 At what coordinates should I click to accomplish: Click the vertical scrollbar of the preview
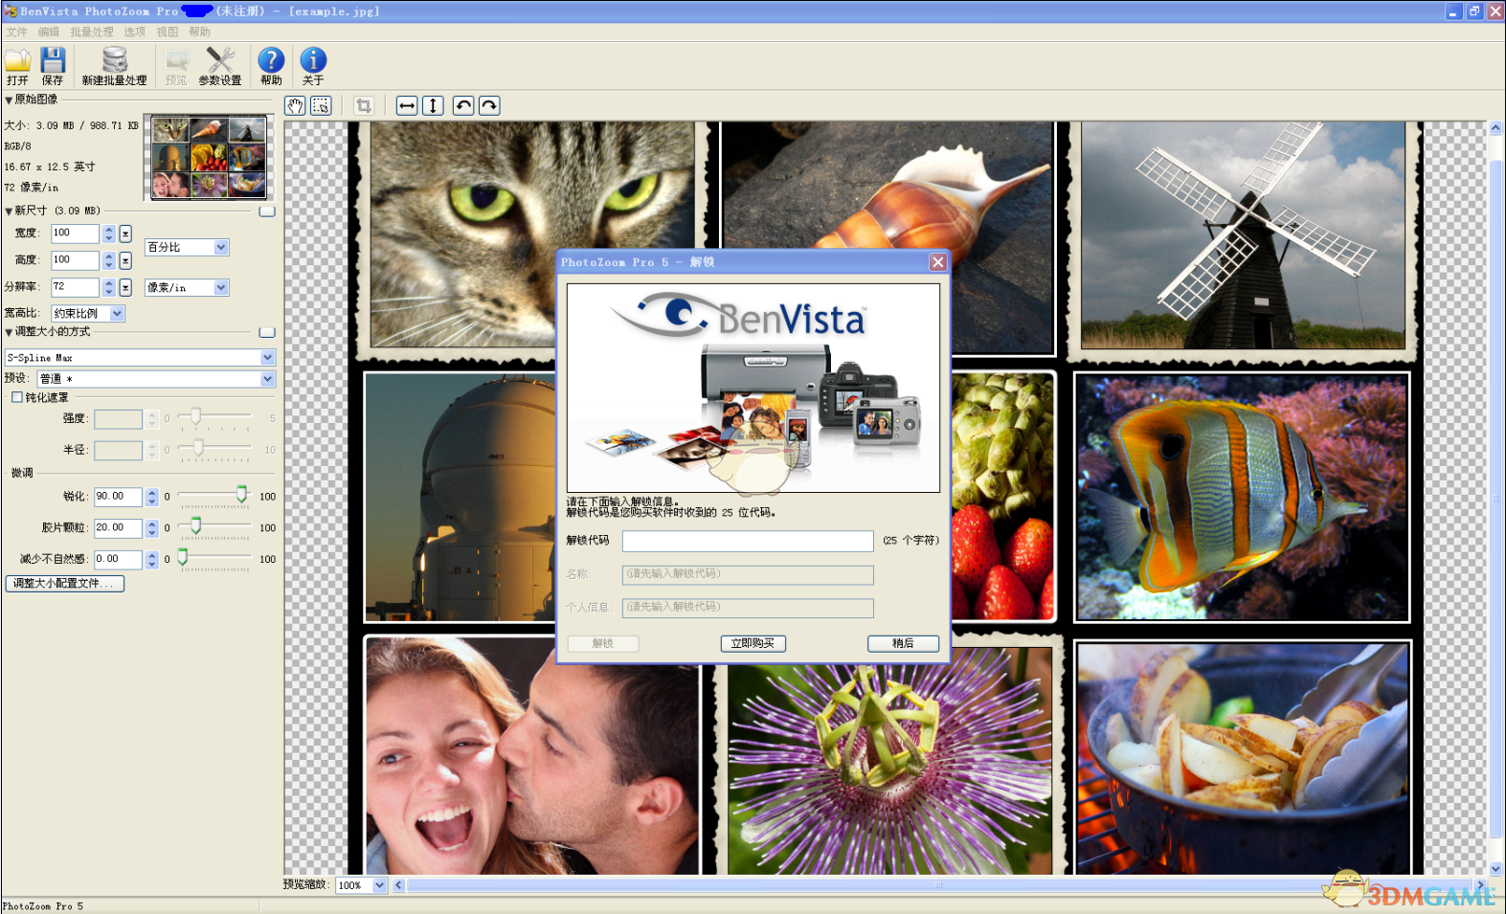(x=1495, y=498)
